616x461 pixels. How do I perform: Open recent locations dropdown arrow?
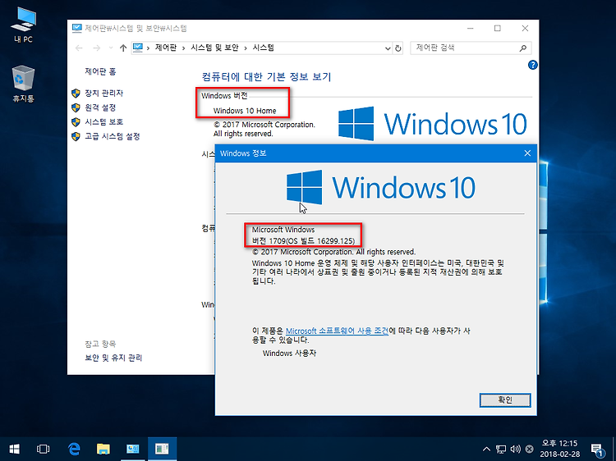111,48
